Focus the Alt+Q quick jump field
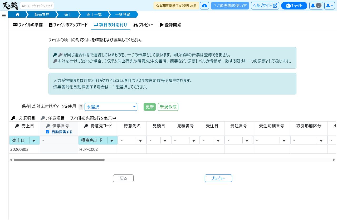This screenshot has width=337, height=220. 37,6
